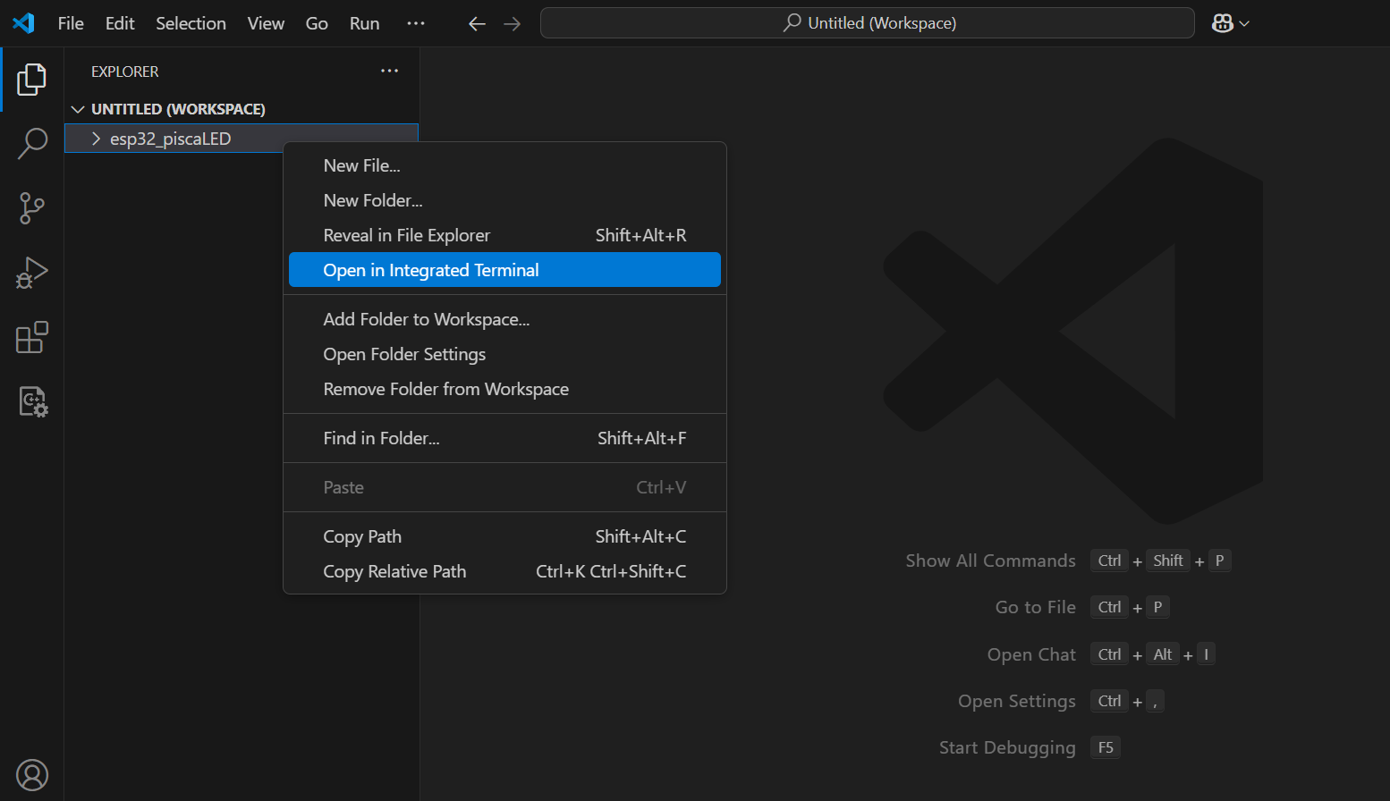Go back with the left arrow

click(478, 24)
